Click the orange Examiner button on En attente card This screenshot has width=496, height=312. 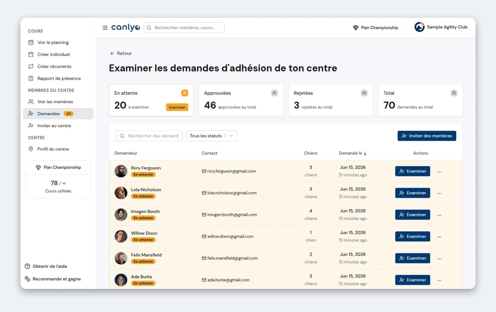coord(177,107)
